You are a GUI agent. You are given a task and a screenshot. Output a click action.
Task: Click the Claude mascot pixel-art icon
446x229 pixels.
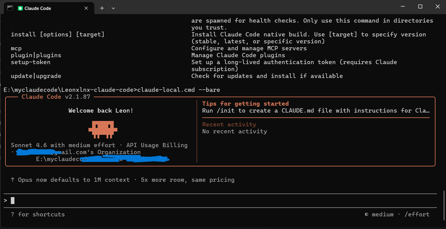(x=103, y=129)
